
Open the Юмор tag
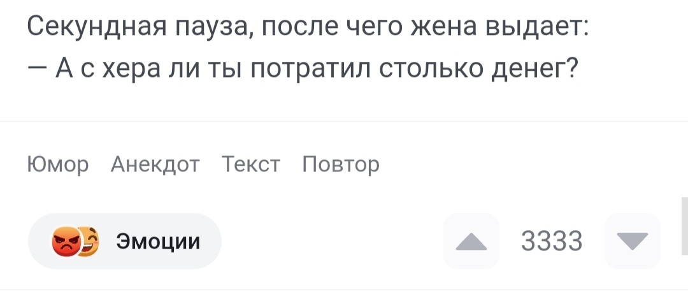click(x=59, y=164)
